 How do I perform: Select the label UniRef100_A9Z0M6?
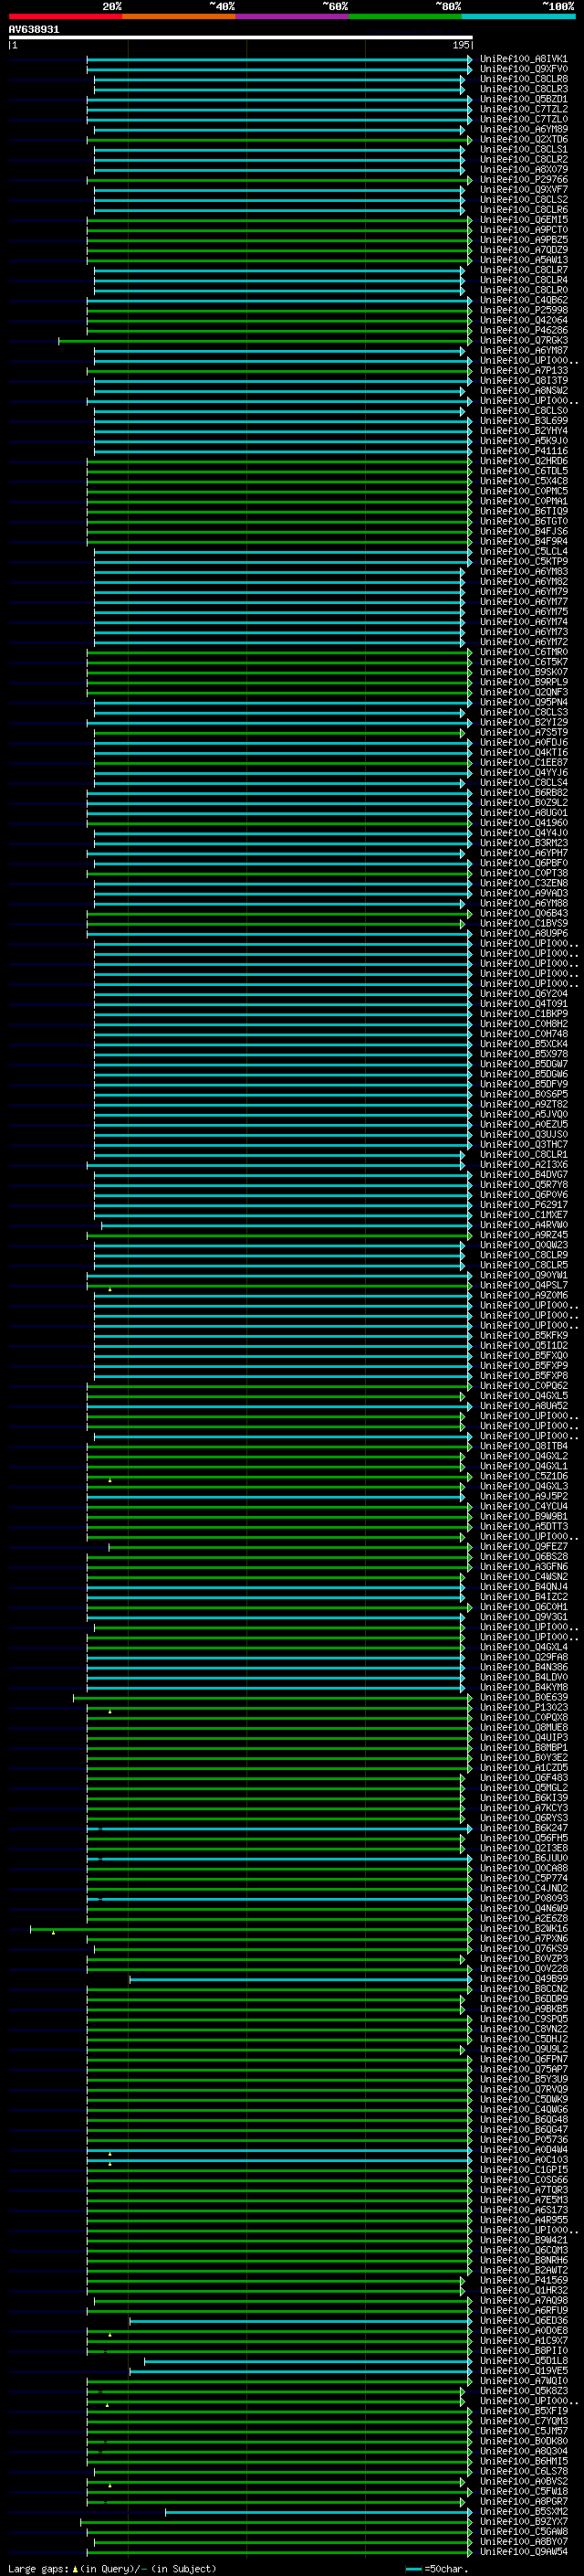523,1295
